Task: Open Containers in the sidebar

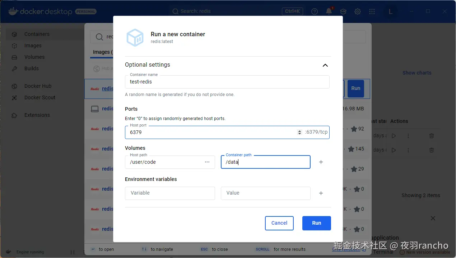Action: point(37,34)
